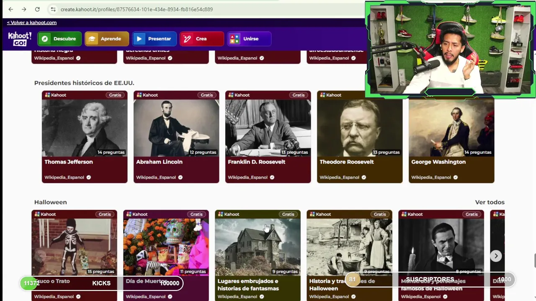Click the Kahoot! GO logo
Image resolution: width=536 pixels, height=301 pixels.
pyautogui.click(x=20, y=39)
